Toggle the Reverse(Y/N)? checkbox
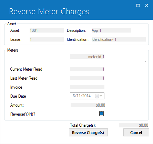Viewport: 153px width, 144px height. (102, 114)
